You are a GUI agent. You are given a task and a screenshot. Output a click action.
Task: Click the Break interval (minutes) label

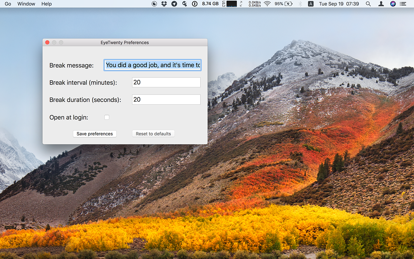83,83
